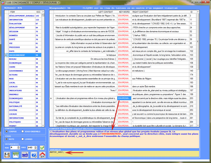The height and width of the screenshot is (163, 211).
Task: Decrease the MIN occurrences value by one
Action: click(19, 148)
